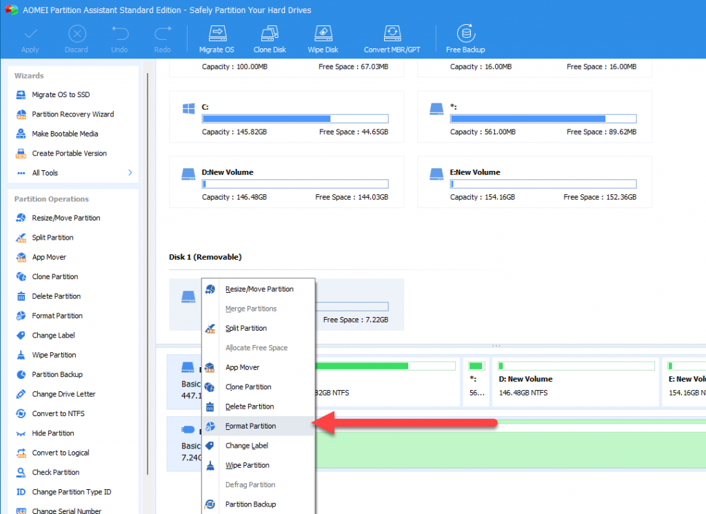This screenshot has height=514, width=706.
Task: Select Convert to NTFS in sidebar
Action: [x=59, y=413]
